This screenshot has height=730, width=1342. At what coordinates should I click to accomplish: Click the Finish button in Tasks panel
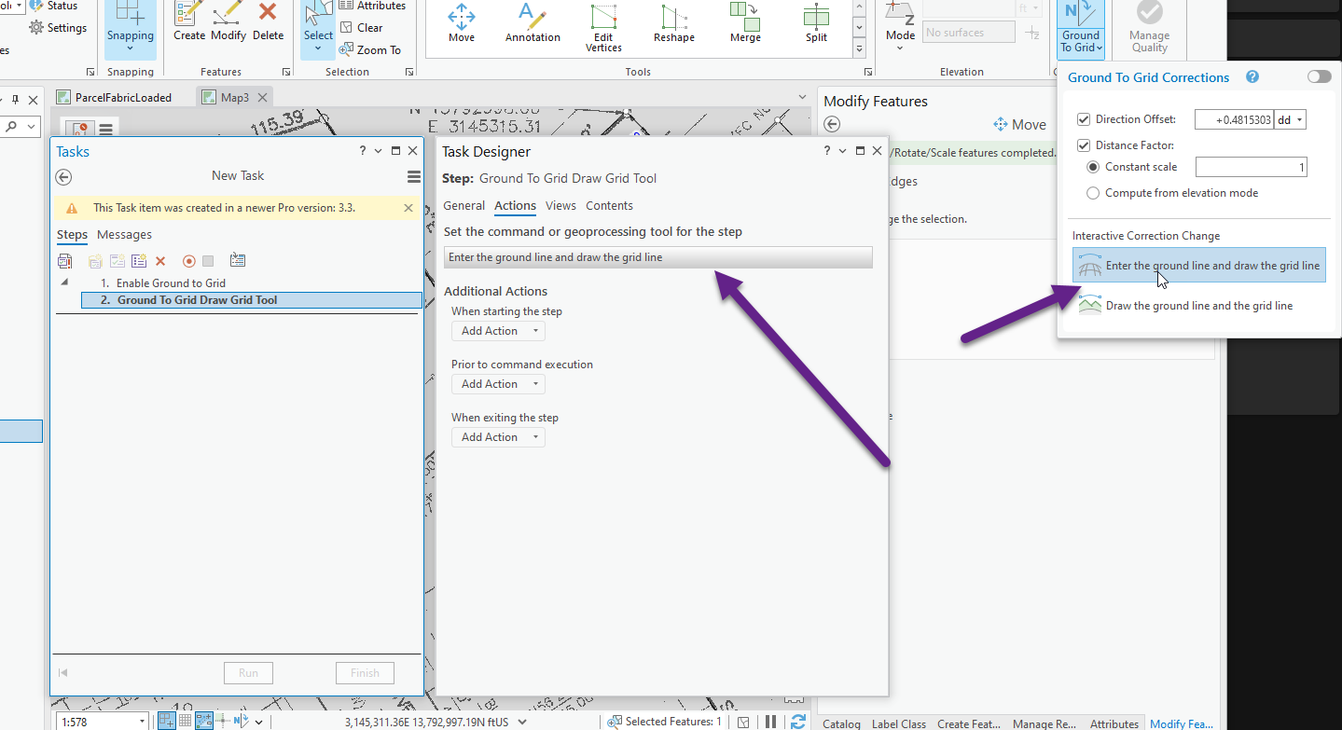click(365, 672)
